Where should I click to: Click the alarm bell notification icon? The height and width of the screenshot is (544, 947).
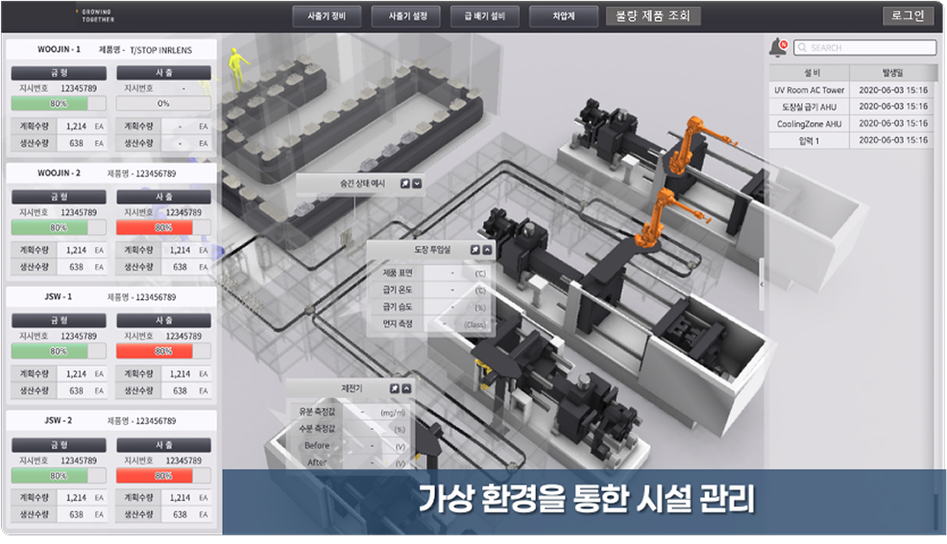click(777, 47)
